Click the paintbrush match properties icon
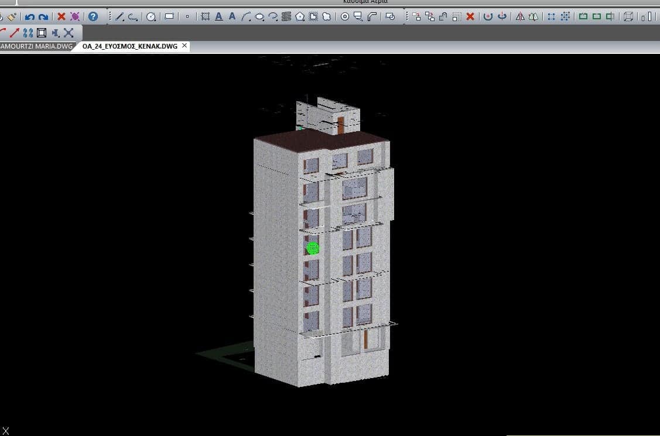This screenshot has height=436, width=660. (12, 16)
